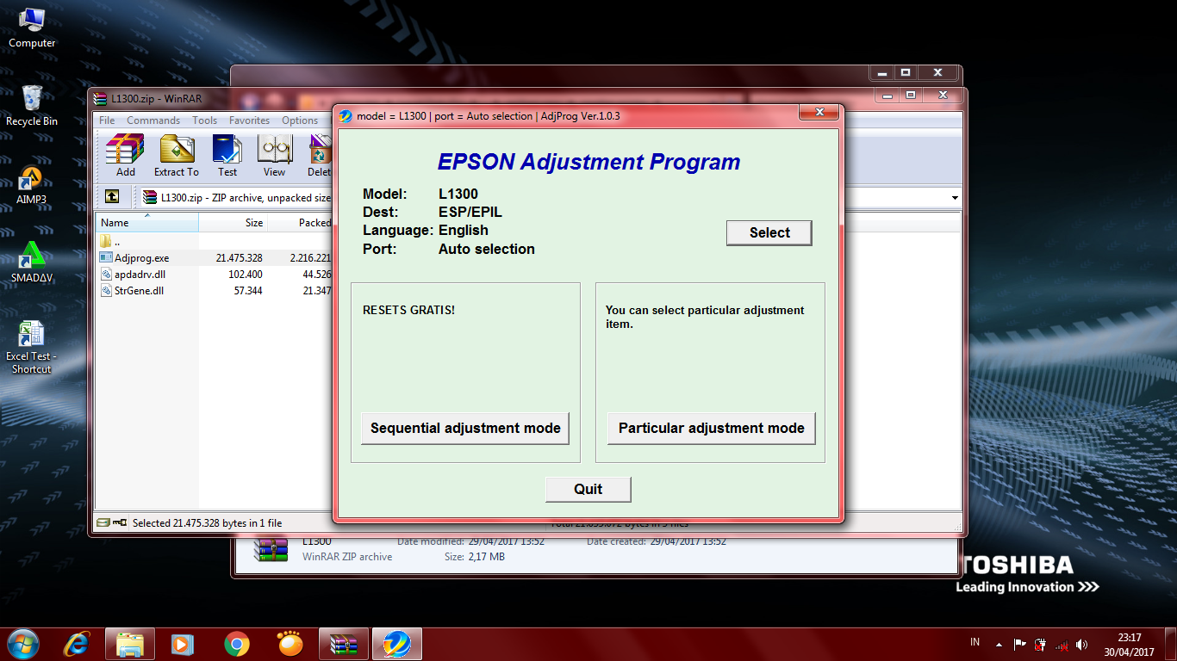
Task: Click the Extract To icon
Action: pos(176,155)
